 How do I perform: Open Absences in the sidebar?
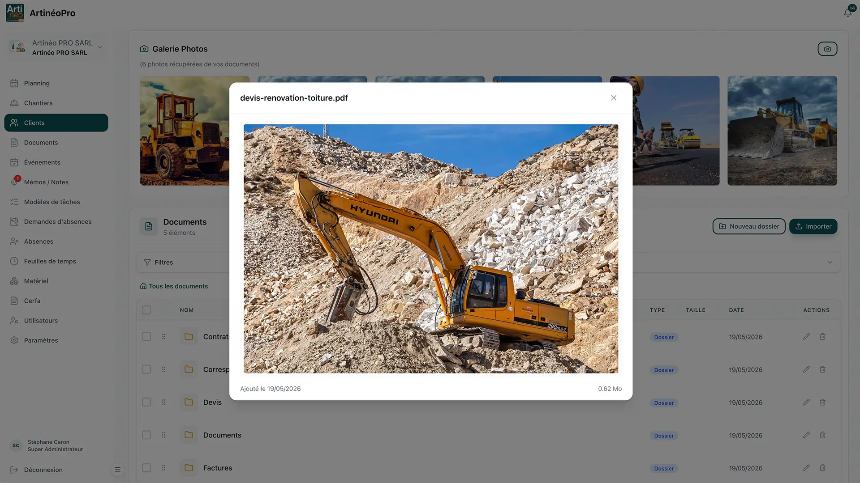56,241
